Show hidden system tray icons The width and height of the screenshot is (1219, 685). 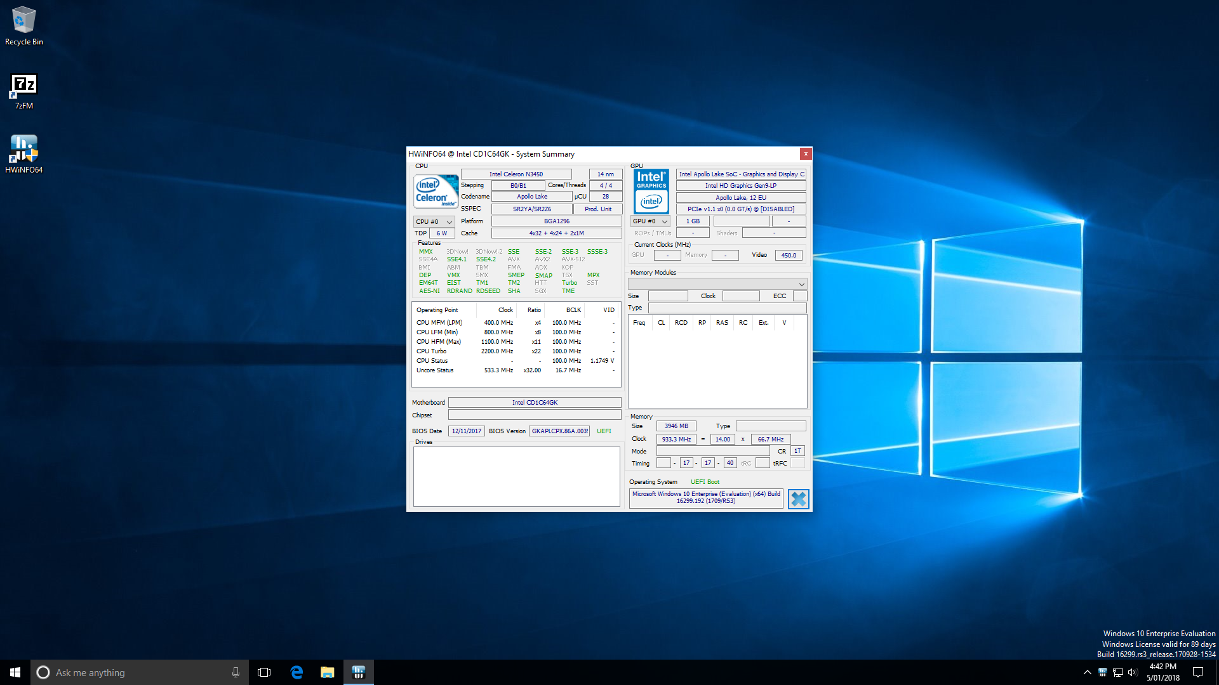point(1087,672)
